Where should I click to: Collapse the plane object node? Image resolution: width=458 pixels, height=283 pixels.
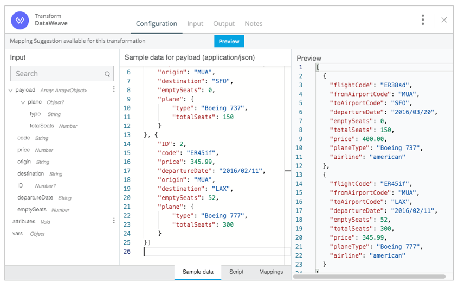click(23, 102)
